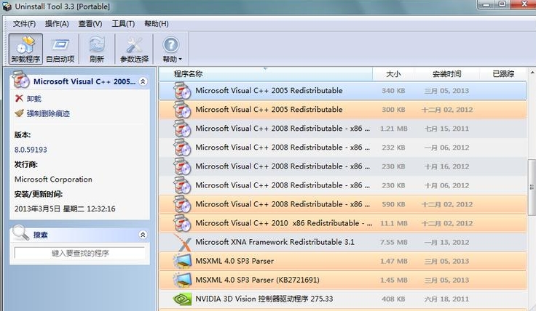Click the broom 强制删除痕迹 icon
This screenshot has width=536, height=311.
point(20,113)
